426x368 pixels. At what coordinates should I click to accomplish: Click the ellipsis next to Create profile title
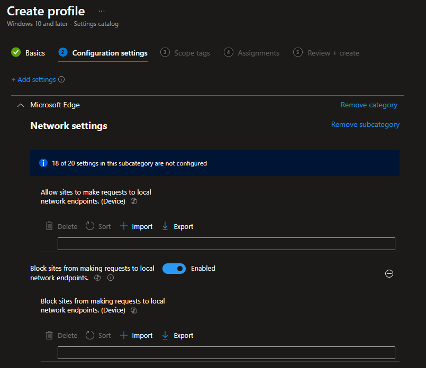tap(102, 11)
